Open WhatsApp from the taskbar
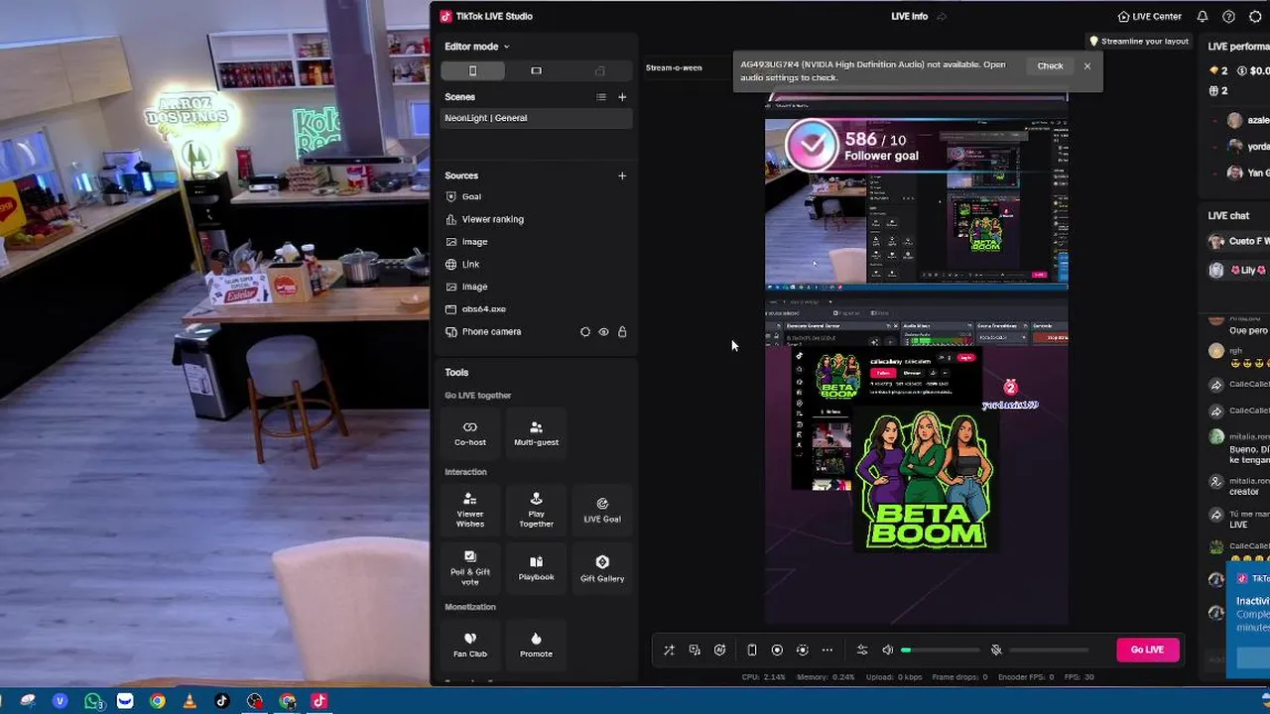The image size is (1270, 714). click(x=92, y=701)
